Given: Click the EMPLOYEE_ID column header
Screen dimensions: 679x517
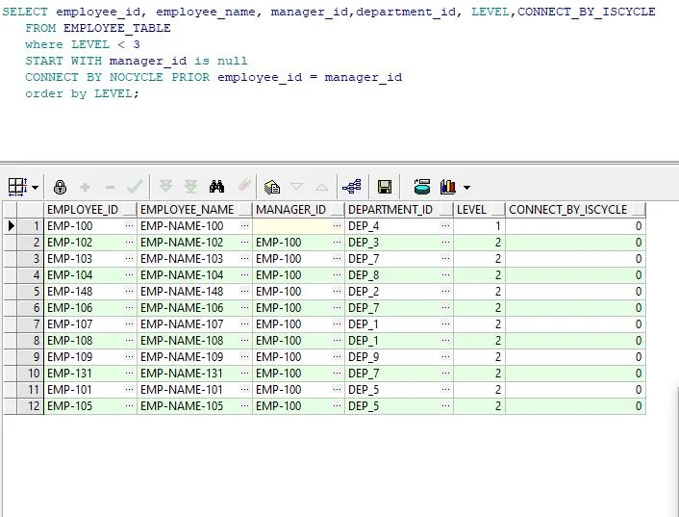Looking at the screenshot, I should [83, 209].
